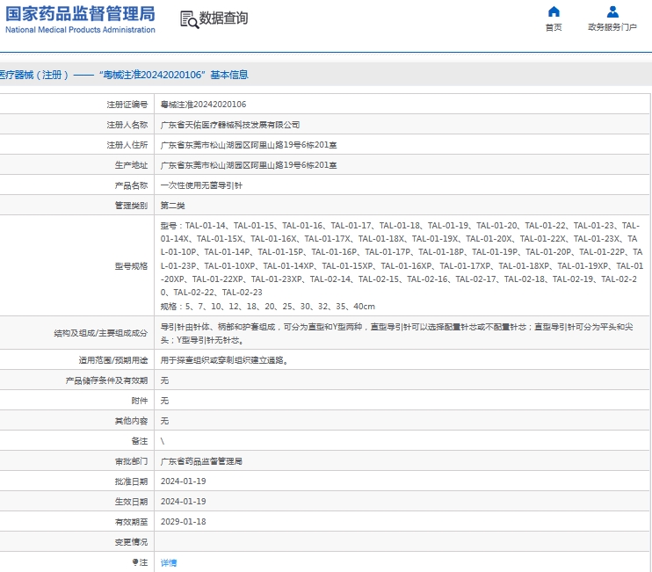Click the 备注 row label
652x572 pixels.
click(140, 441)
